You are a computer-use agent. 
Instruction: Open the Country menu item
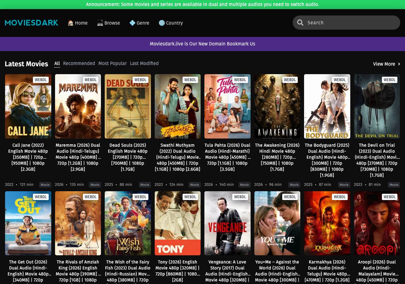tap(171, 23)
